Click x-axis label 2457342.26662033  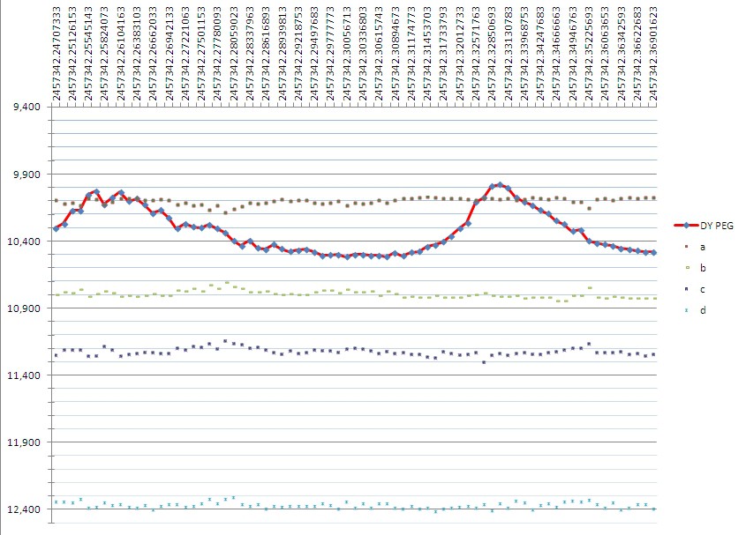pos(154,54)
